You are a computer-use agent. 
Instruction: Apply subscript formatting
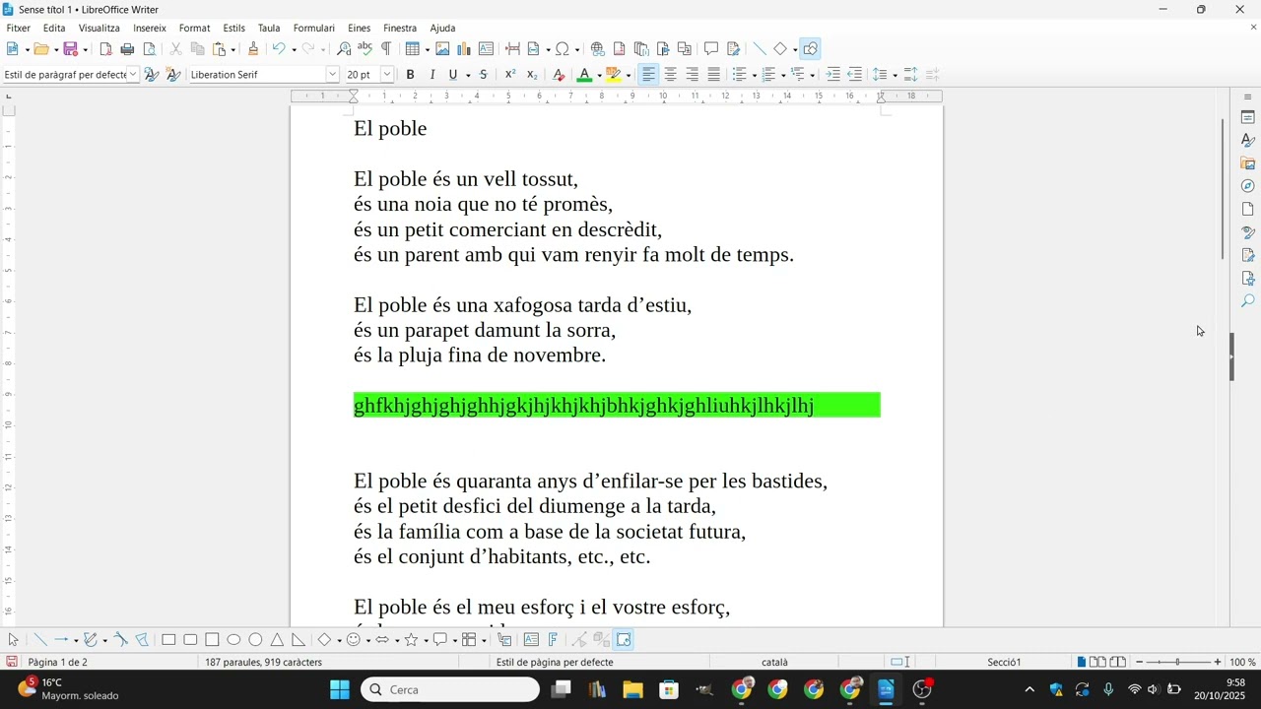click(x=532, y=75)
